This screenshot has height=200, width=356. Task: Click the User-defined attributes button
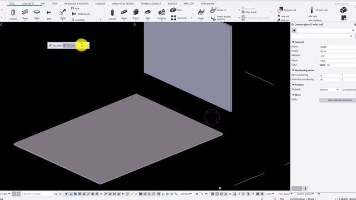pyautogui.click(x=338, y=100)
